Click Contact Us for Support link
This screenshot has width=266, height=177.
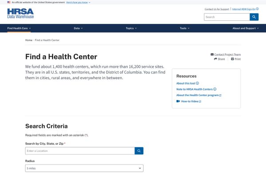coord(217,9)
